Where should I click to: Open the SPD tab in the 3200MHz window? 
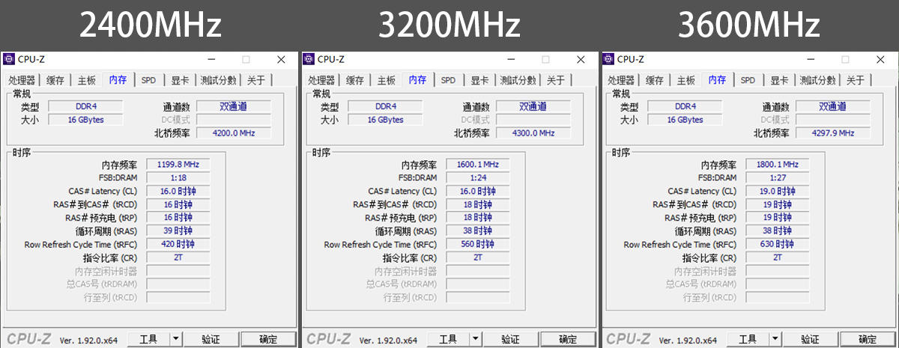448,80
